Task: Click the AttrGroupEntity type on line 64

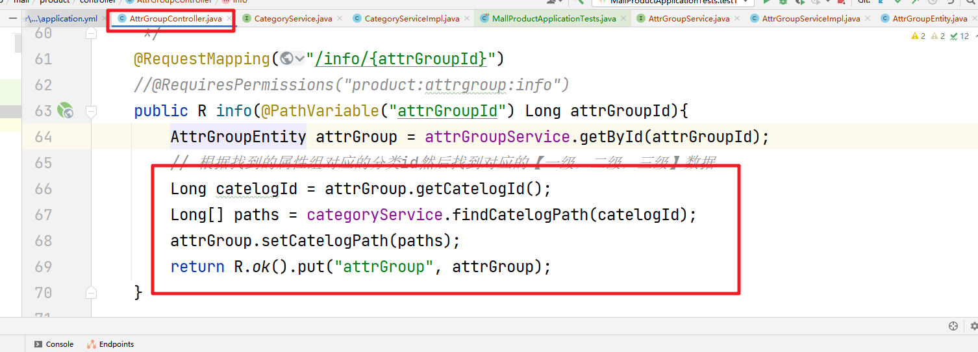Action: pos(238,137)
